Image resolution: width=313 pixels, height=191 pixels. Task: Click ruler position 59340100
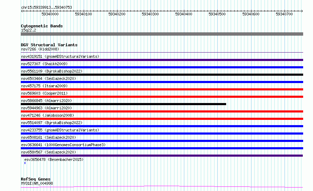[x=83, y=14]
